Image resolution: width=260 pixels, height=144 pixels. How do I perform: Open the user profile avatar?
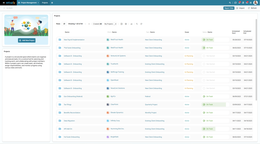click(x=256, y=3)
